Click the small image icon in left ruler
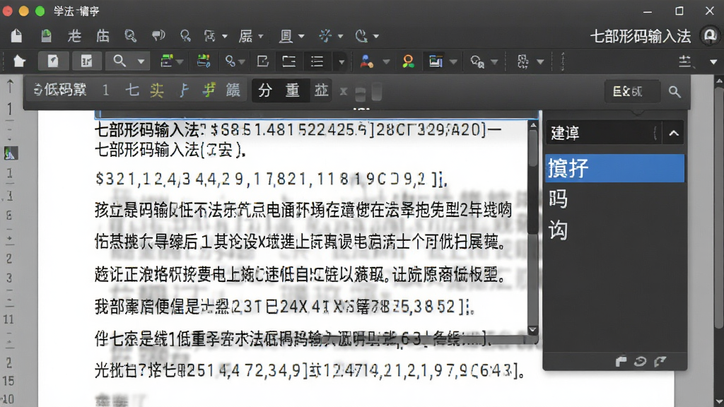Viewport: 724px width, 407px height. pos(10,153)
